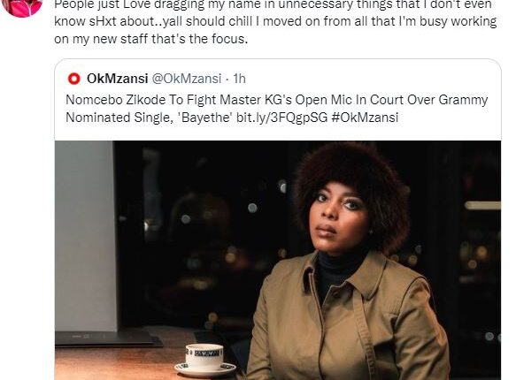Visit the @OkMzansi handle link

coord(186,79)
